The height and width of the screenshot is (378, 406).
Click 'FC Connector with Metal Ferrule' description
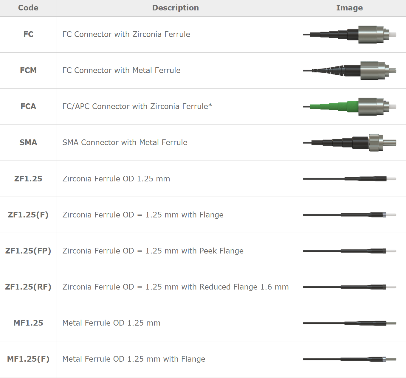[x=121, y=70]
